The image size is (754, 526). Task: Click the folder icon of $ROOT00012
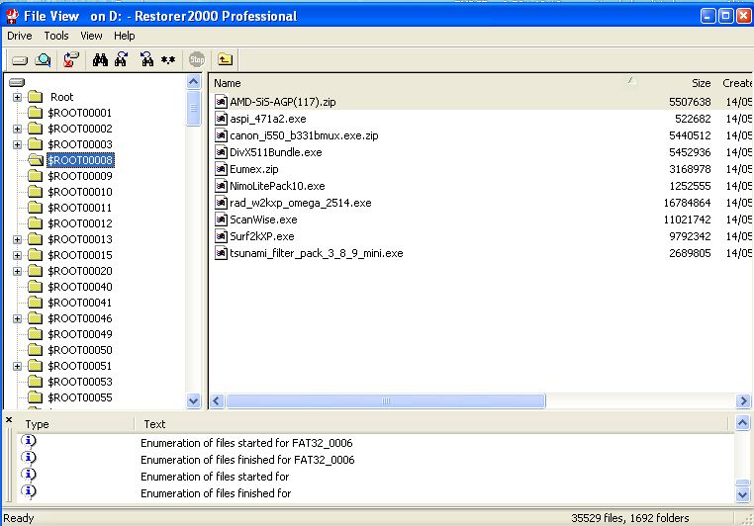pos(35,223)
